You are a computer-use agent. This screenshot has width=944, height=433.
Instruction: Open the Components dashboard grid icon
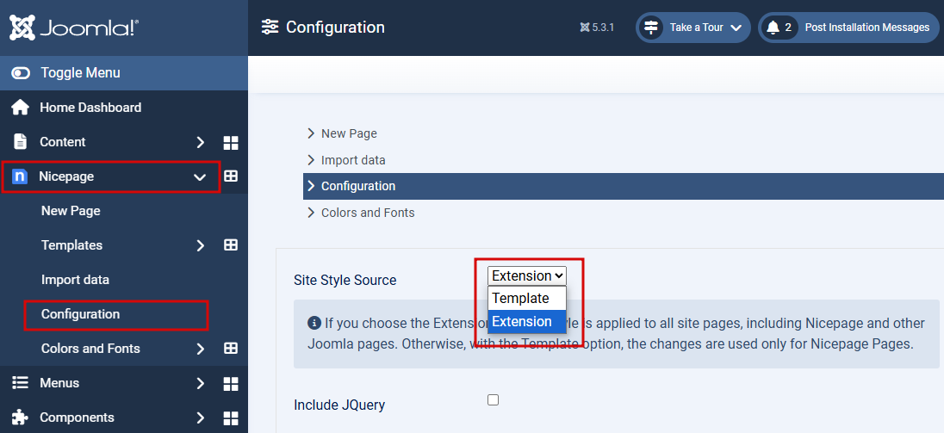pyautogui.click(x=231, y=418)
